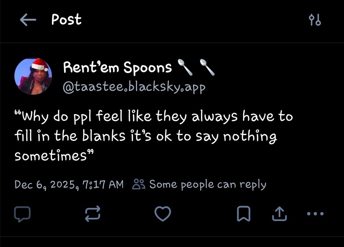Bookmark this post

click(243, 214)
